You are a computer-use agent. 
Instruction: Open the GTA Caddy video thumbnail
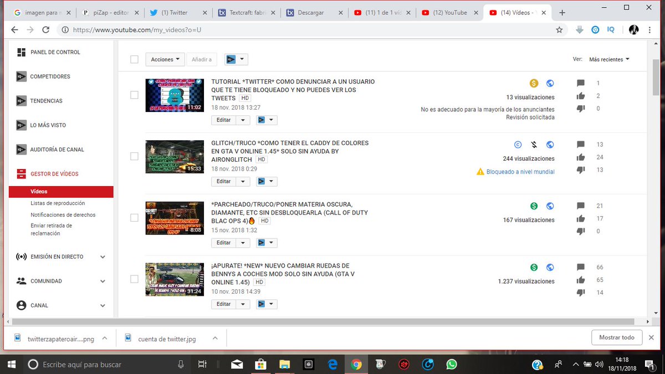(x=174, y=157)
